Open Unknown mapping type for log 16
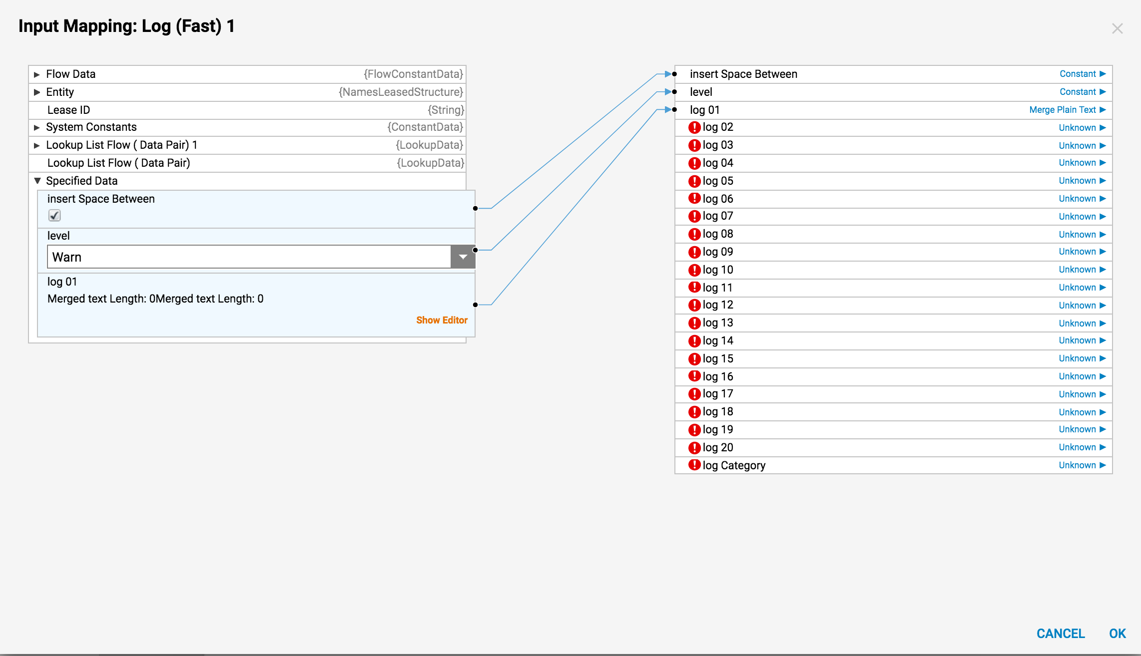 click(1082, 376)
